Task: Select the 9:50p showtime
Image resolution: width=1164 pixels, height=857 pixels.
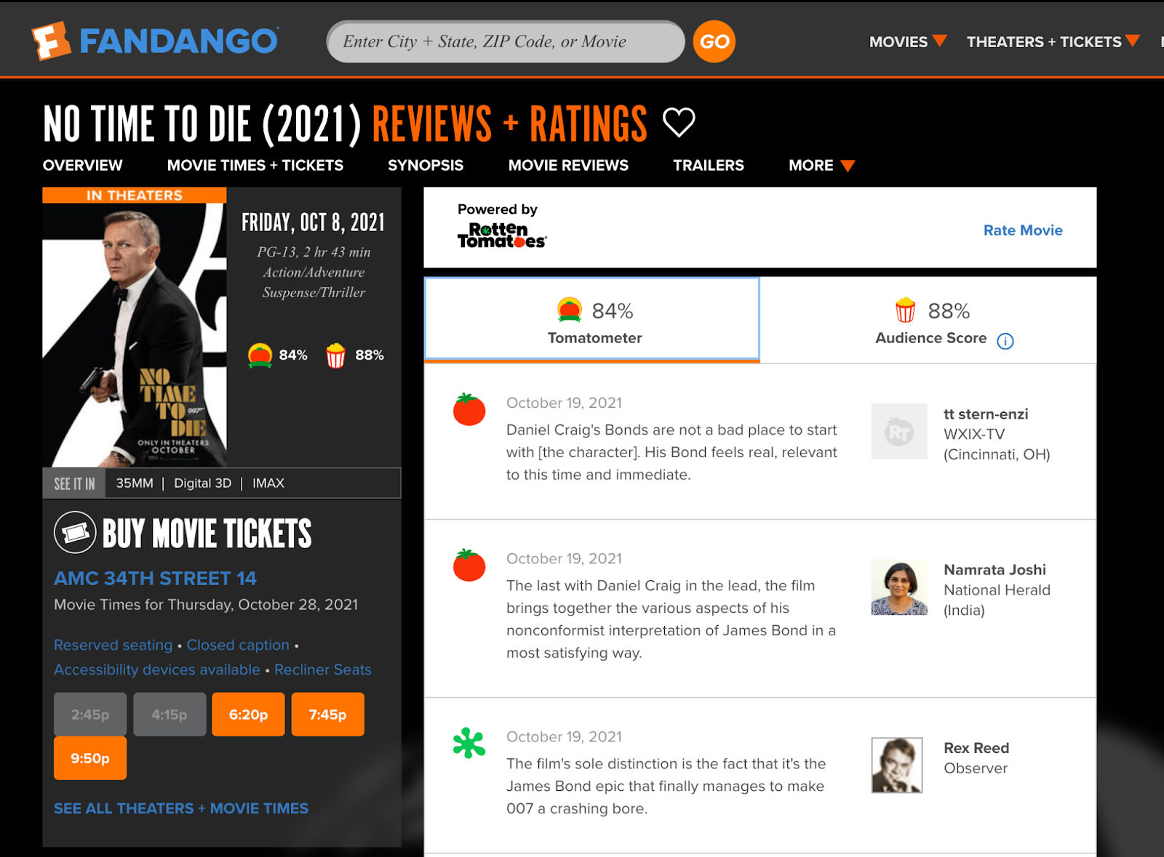Action: click(90, 758)
